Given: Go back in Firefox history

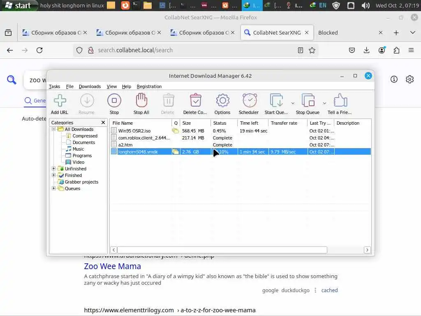Looking at the screenshot, I should (10, 50).
